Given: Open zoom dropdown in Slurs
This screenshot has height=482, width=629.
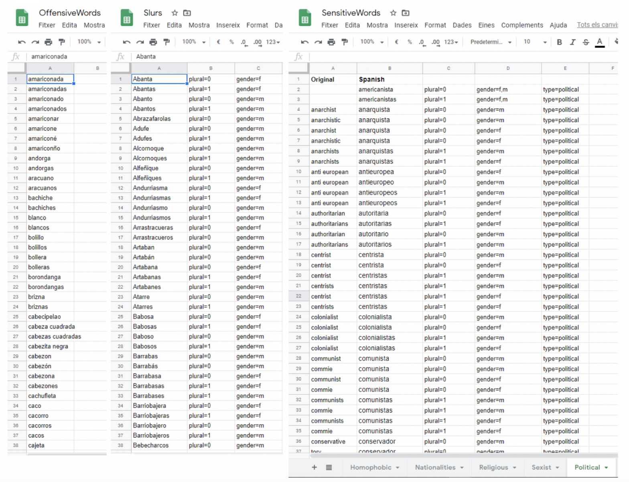Looking at the screenshot, I should tap(194, 42).
